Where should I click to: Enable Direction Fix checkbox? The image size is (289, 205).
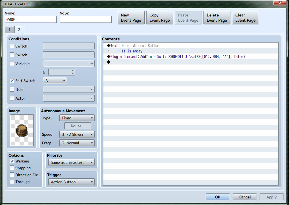click(x=12, y=175)
